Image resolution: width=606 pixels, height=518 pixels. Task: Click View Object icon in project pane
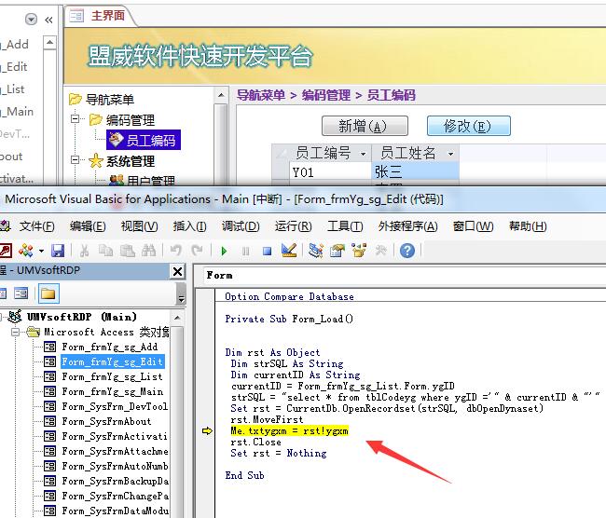click(21, 294)
